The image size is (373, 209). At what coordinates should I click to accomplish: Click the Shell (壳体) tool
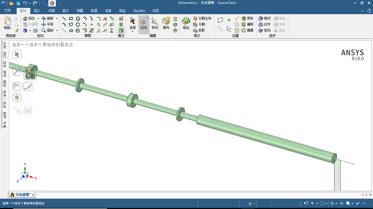[248, 19]
